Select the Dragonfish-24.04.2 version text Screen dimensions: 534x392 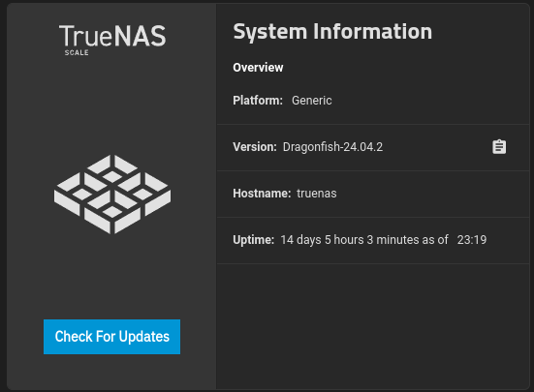pyautogui.click(x=332, y=147)
